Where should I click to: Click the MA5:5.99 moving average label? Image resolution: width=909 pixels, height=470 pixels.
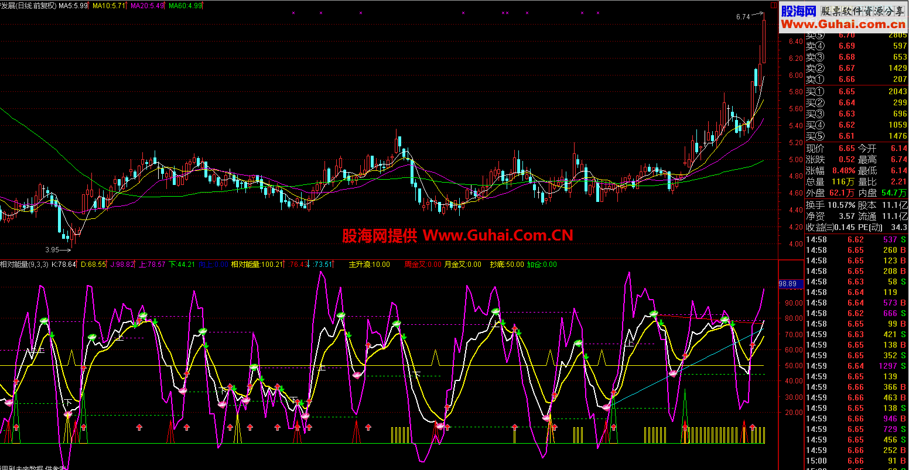[x=73, y=5]
